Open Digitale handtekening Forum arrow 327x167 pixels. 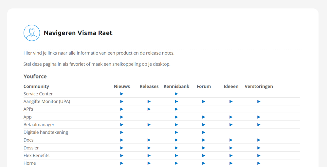point(204,132)
